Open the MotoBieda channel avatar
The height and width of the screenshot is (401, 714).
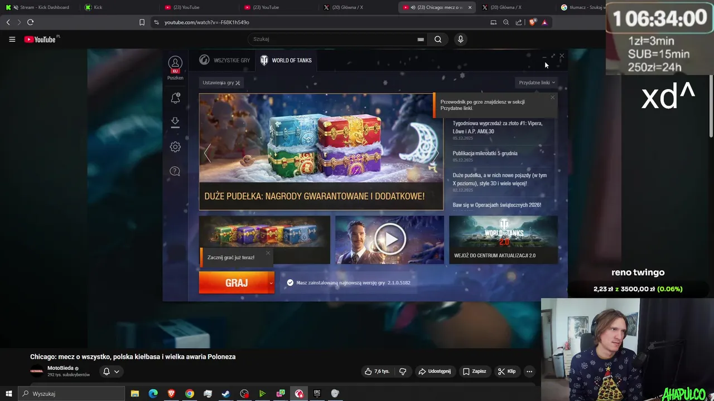37,371
